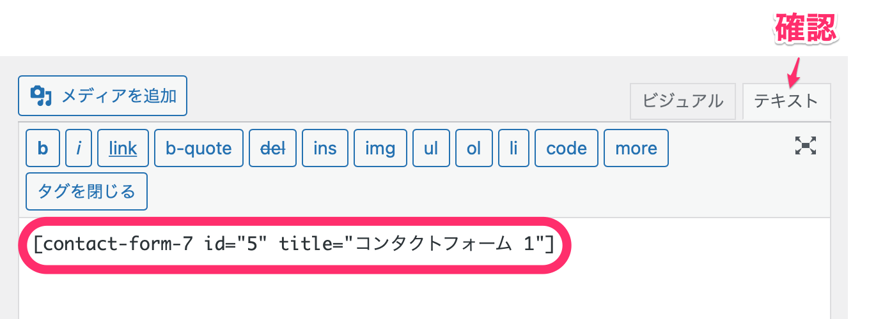Screen dimensions: 876x319
Task: Insert a hyperlink with the link button
Action: (x=123, y=149)
